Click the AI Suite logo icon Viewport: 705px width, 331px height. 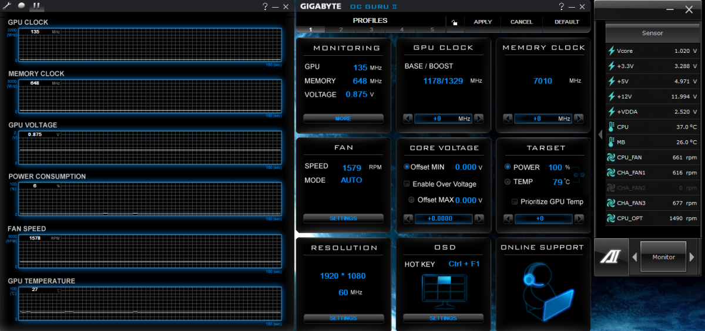point(610,257)
